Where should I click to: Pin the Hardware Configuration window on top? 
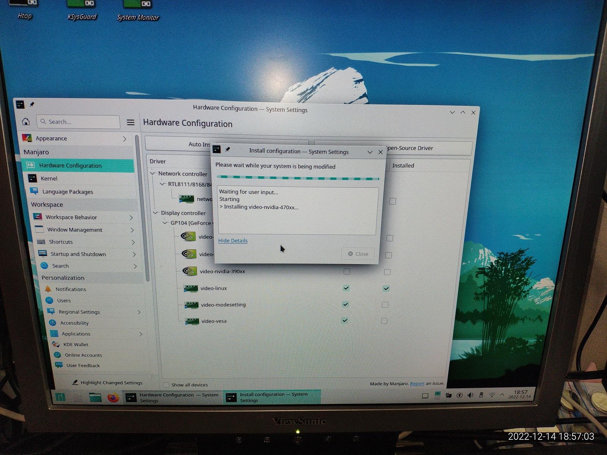coord(32,104)
